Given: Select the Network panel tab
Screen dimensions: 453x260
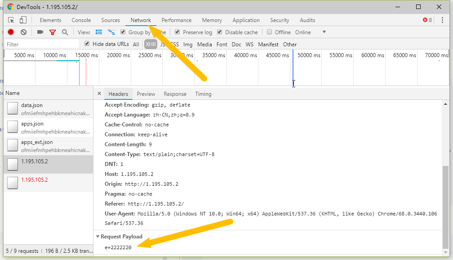Looking at the screenshot, I should pos(141,20).
